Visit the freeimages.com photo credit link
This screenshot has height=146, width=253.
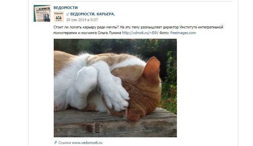tap(183, 33)
